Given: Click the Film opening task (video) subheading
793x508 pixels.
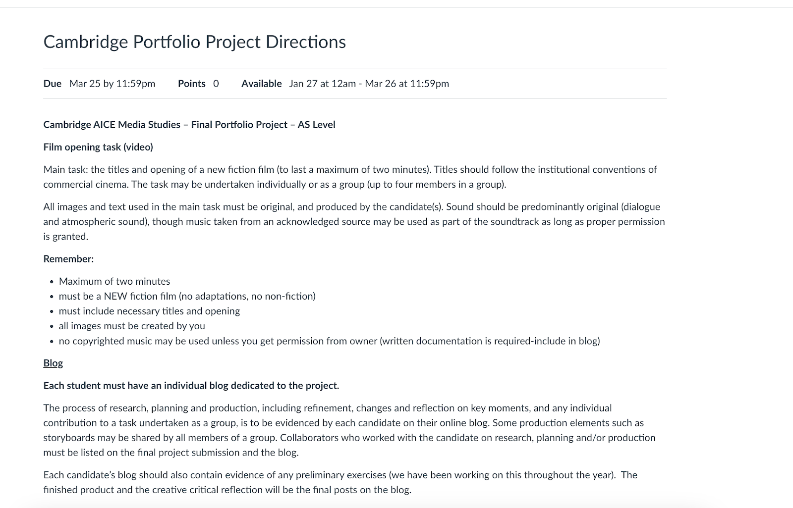Looking at the screenshot, I should [98, 147].
